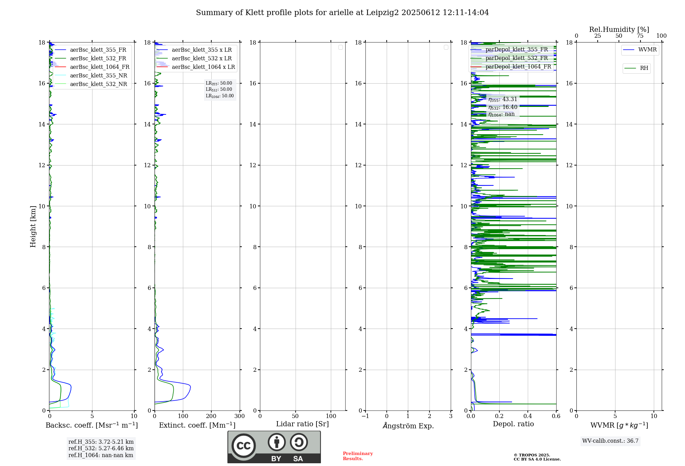
Task: Click the η532: 16.40 annotation
Action: [503, 107]
